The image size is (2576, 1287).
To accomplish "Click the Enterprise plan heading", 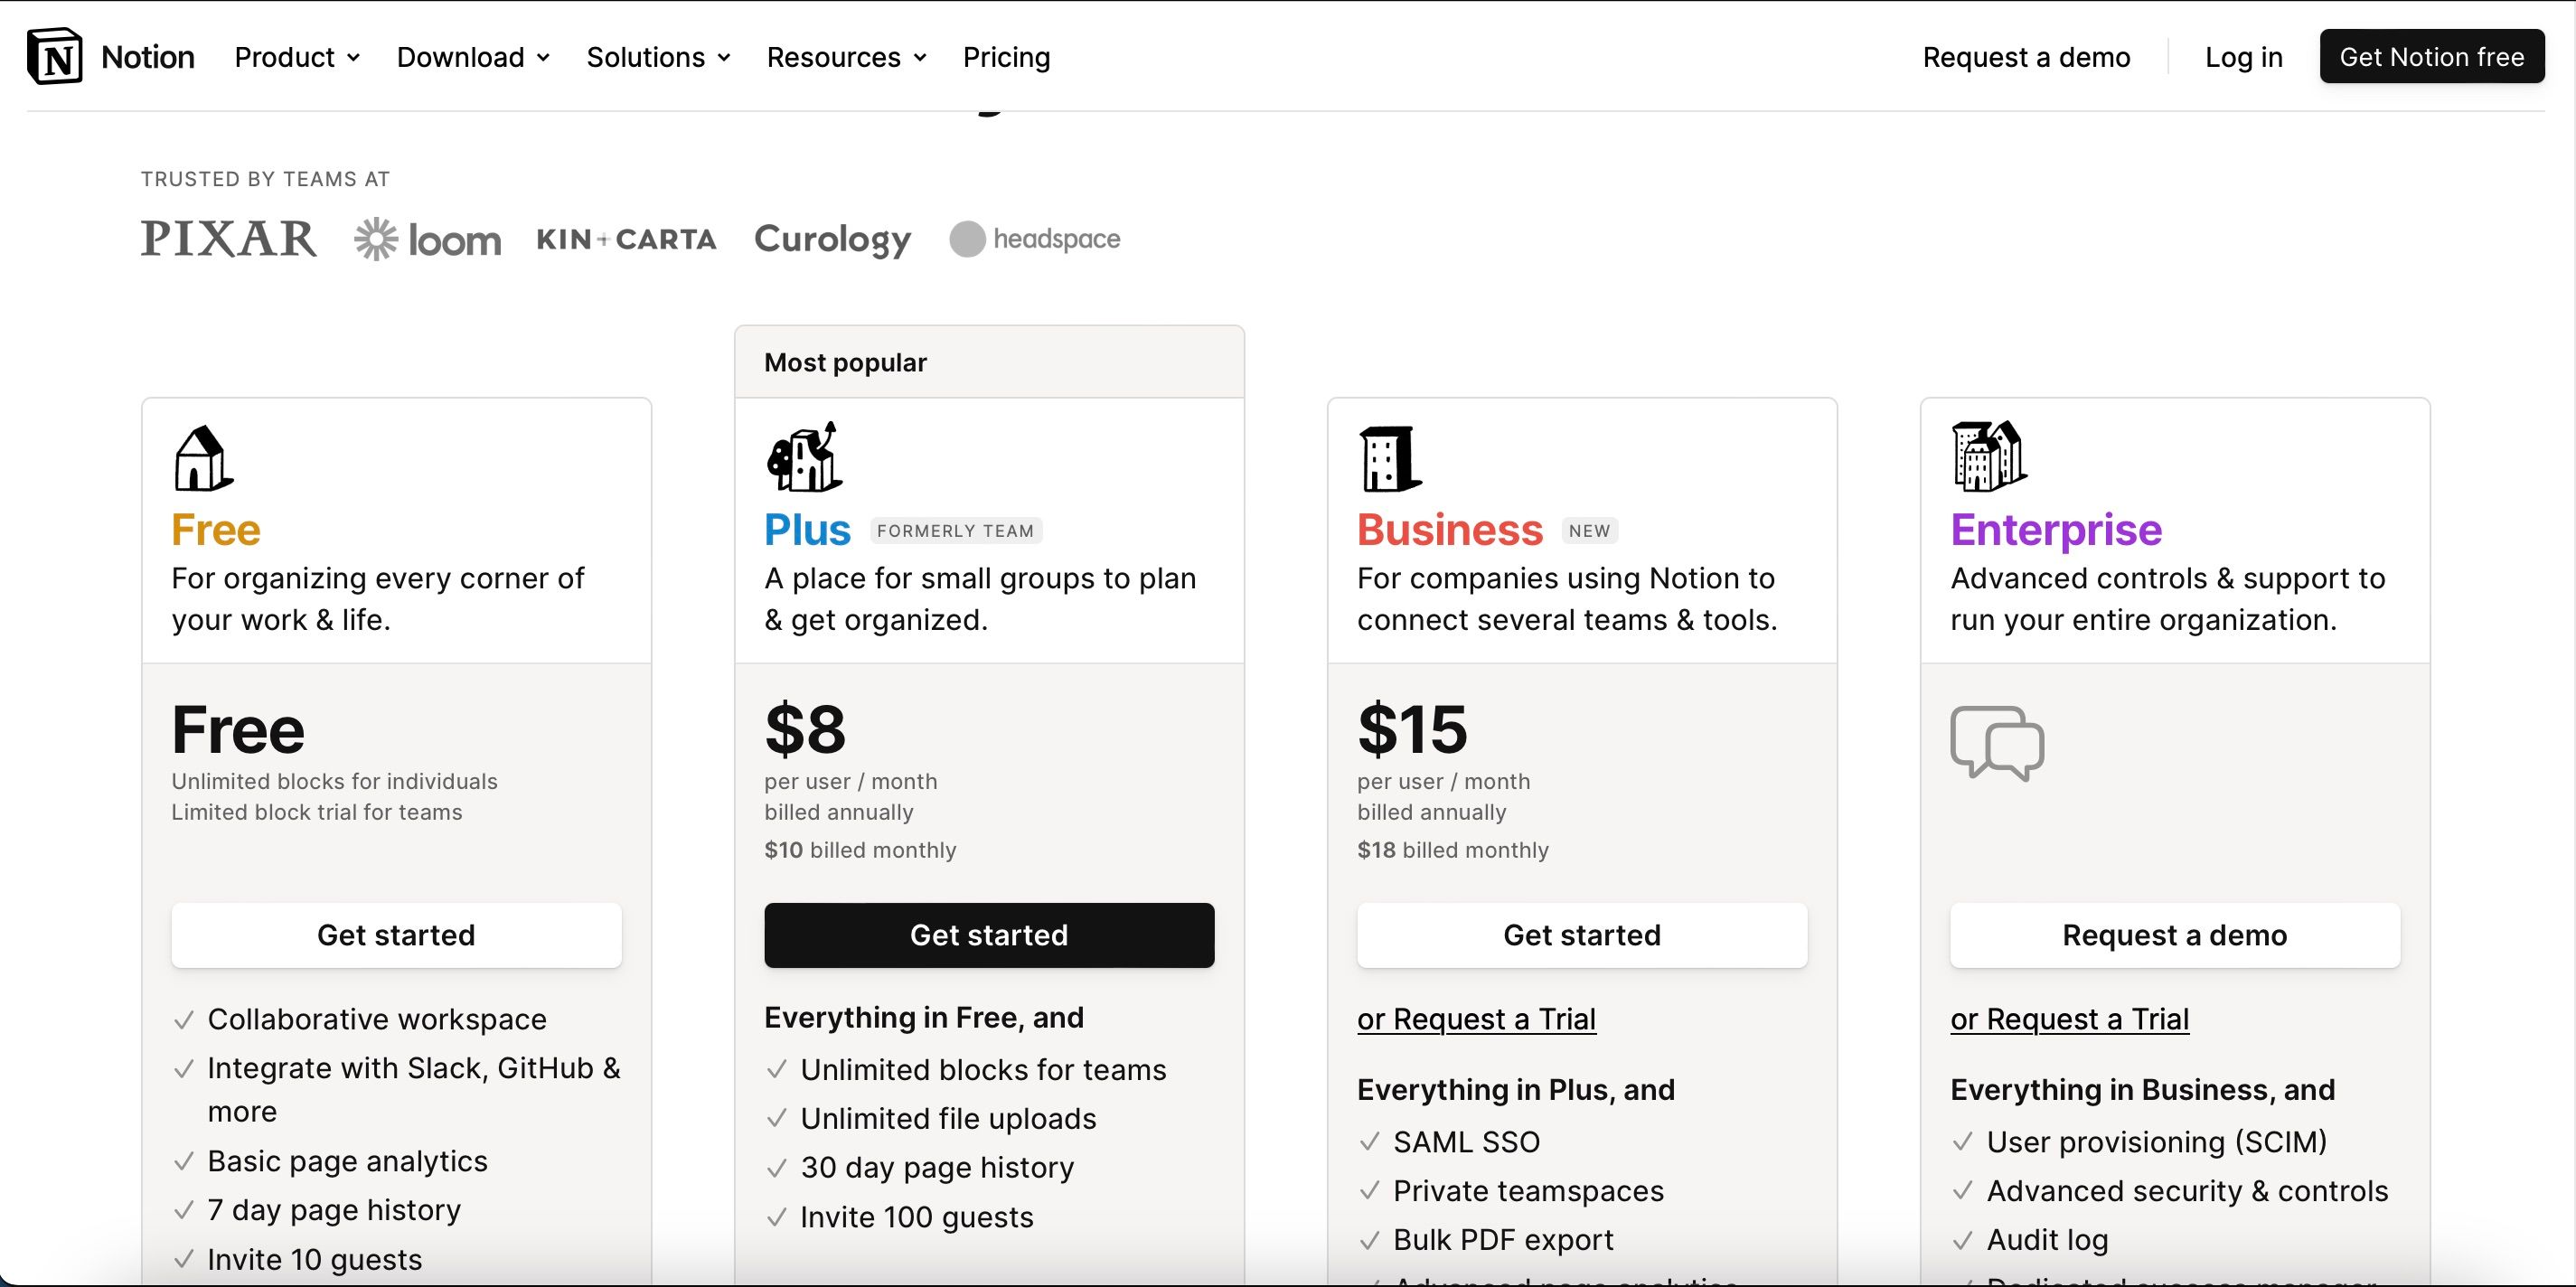I will [x=2056, y=530].
